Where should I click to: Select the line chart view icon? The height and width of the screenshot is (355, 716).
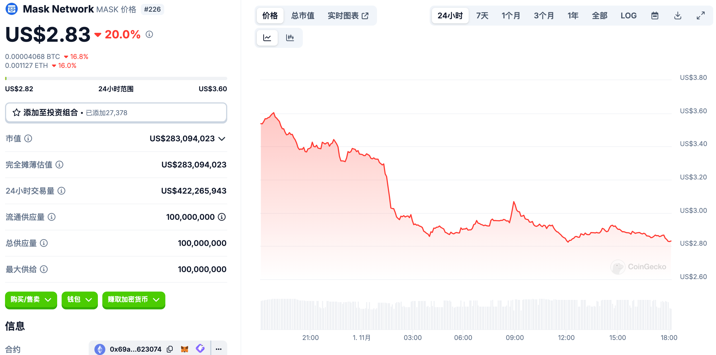pos(267,38)
